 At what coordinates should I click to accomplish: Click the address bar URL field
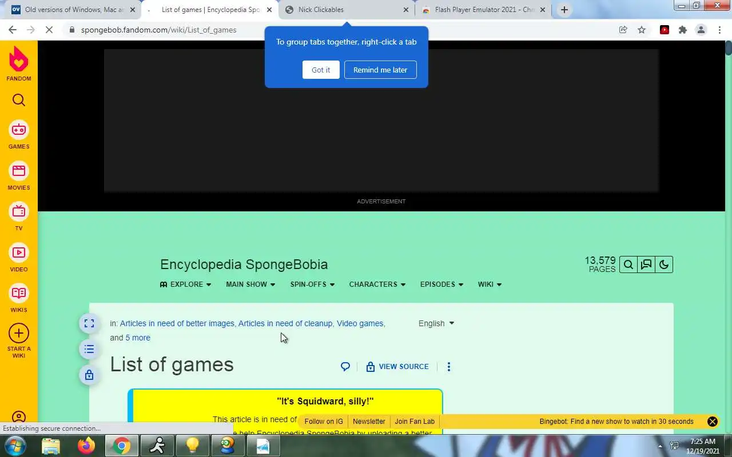(337, 30)
